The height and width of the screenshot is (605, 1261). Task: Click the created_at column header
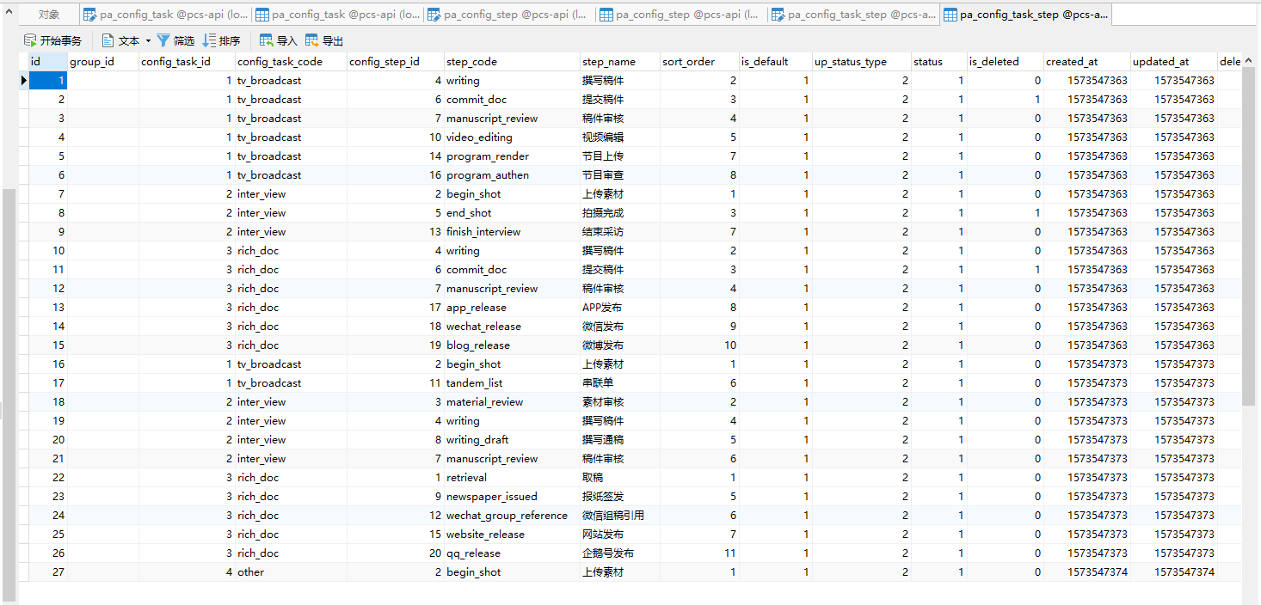tap(1086, 62)
